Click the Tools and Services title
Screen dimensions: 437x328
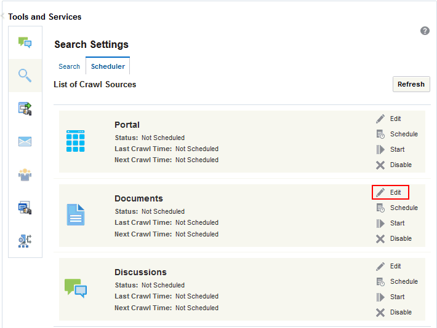coord(44,17)
